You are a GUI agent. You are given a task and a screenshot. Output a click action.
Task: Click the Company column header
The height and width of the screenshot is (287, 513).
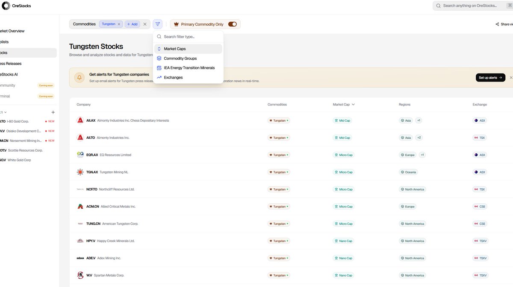click(84, 105)
